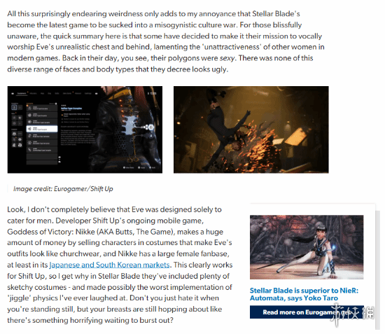Click the 'Read more on Eurogamer.net' button
Viewport: 385px width, 334px height.
point(307,312)
